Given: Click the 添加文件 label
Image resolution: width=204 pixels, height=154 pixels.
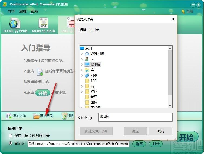Looking at the screenshot, I should click(x=19, y=116).
